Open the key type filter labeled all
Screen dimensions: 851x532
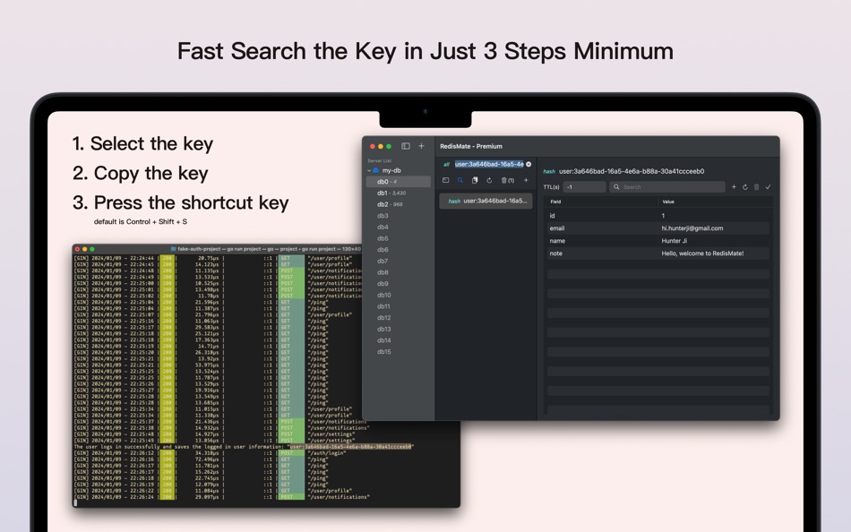(446, 164)
